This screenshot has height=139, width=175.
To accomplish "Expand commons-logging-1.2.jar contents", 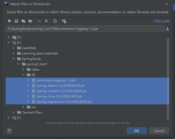I will click(x=28, y=80).
